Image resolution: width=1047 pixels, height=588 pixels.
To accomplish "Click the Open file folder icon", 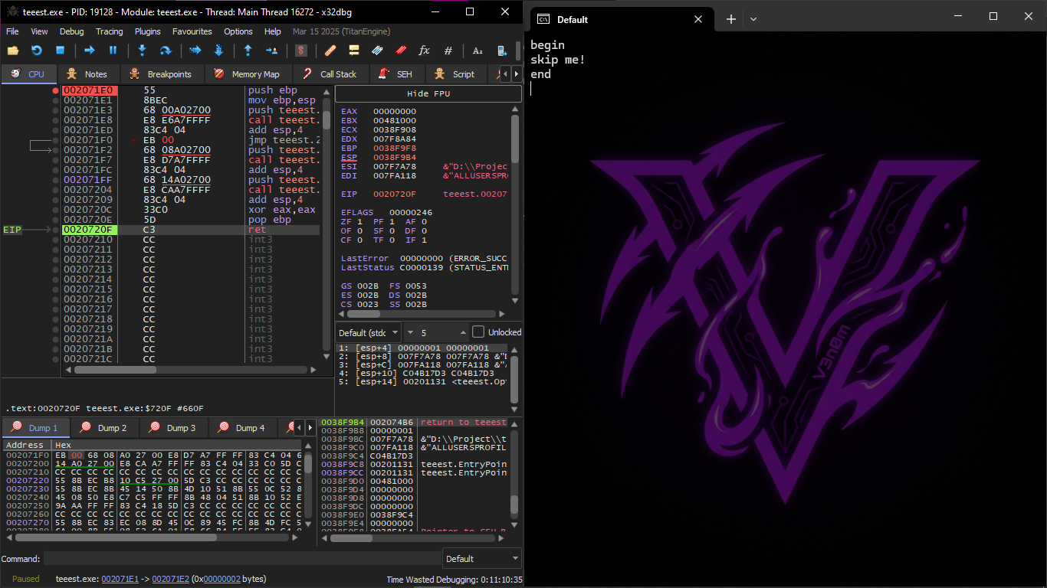I will [x=13, y=51].
